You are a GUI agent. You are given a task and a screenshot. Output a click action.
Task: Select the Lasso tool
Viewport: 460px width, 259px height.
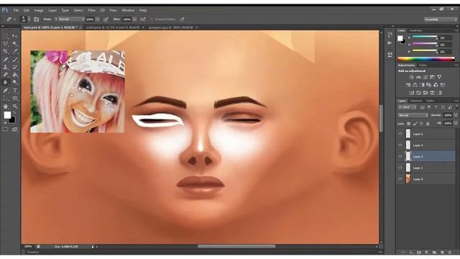[5, 44]
